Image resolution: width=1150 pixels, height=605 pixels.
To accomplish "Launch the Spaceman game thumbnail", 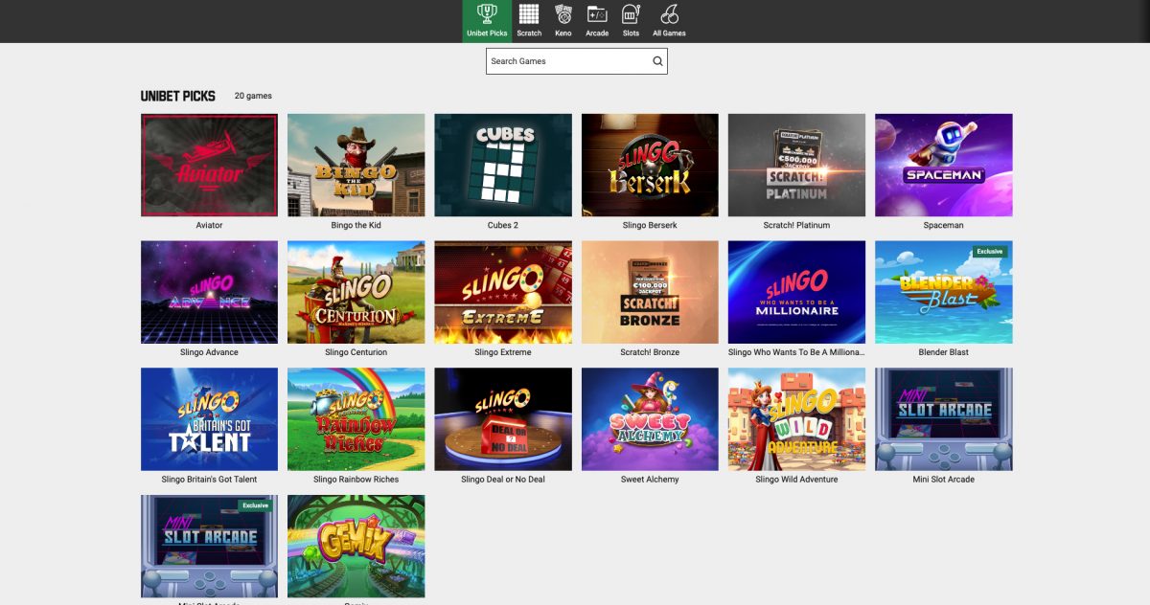I will (x=944, y=166).
